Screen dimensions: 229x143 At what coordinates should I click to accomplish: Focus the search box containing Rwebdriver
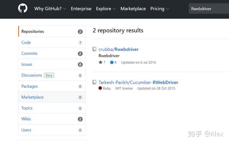pyautogui.click(x=209, y=9)
